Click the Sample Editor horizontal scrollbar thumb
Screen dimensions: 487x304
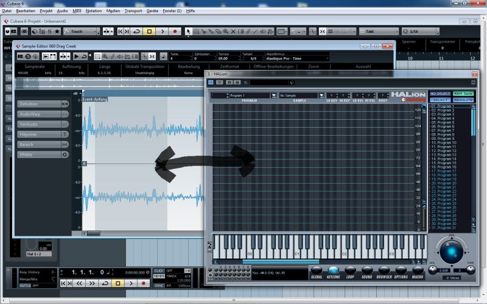(94, 233)
